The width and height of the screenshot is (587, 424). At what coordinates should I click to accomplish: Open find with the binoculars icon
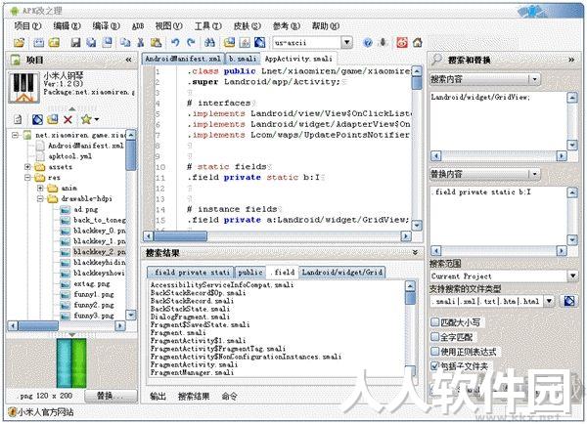coord(209,43)
